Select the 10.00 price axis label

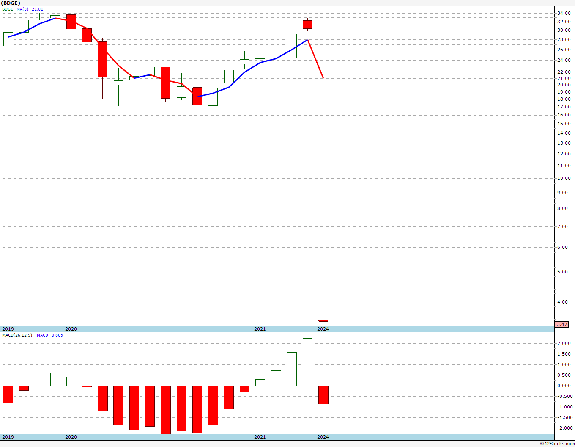point(563,178)
